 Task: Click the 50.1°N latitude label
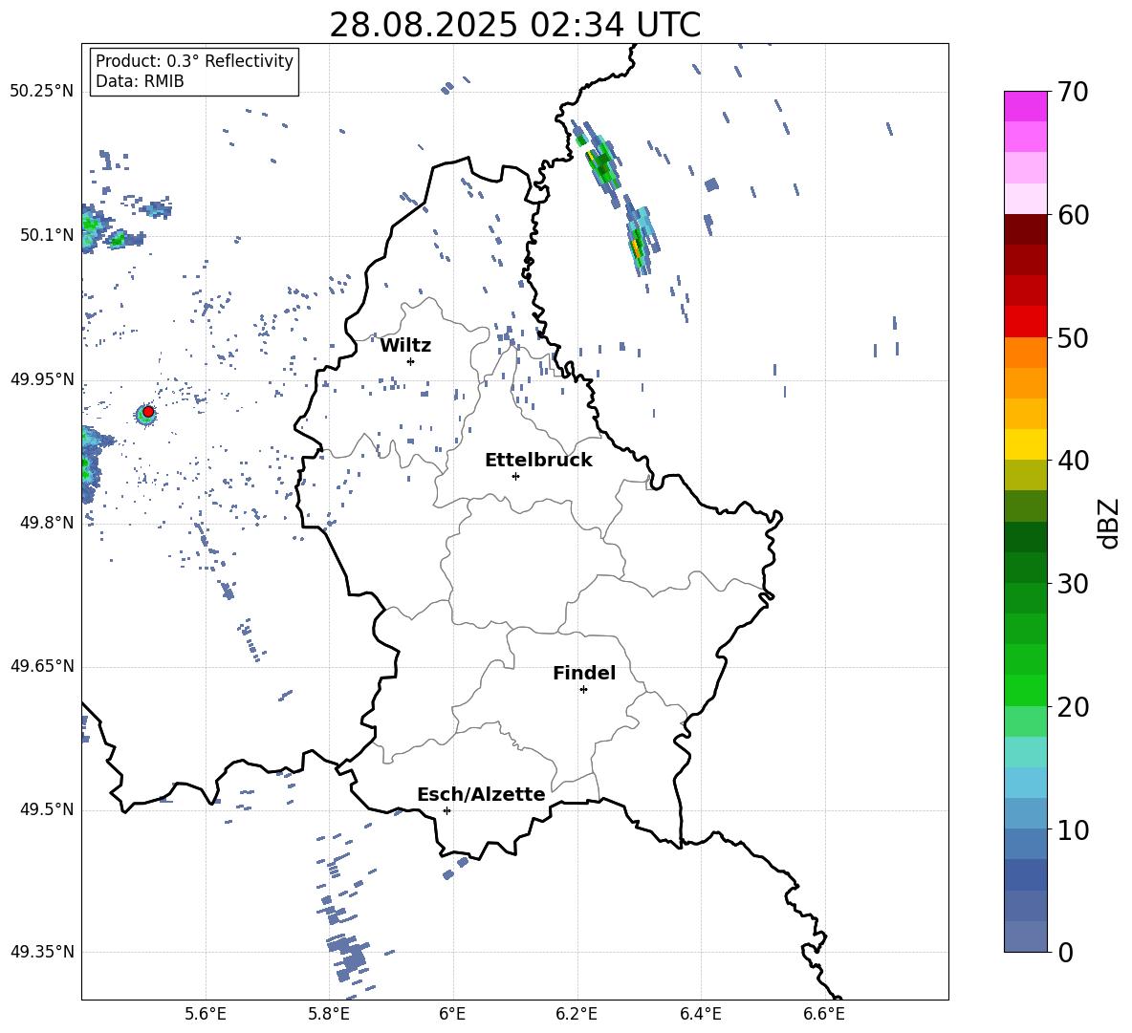[46, 236]
